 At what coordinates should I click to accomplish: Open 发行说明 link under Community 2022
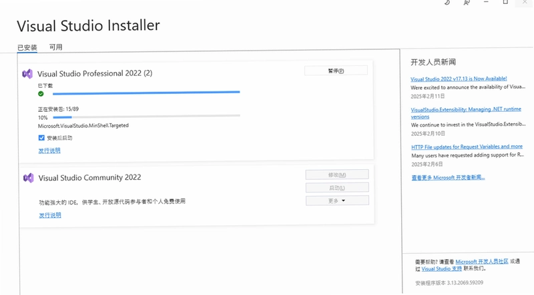(x=50, y=215)
